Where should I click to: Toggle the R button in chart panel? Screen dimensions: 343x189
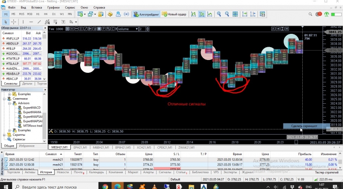pos(108,29)
